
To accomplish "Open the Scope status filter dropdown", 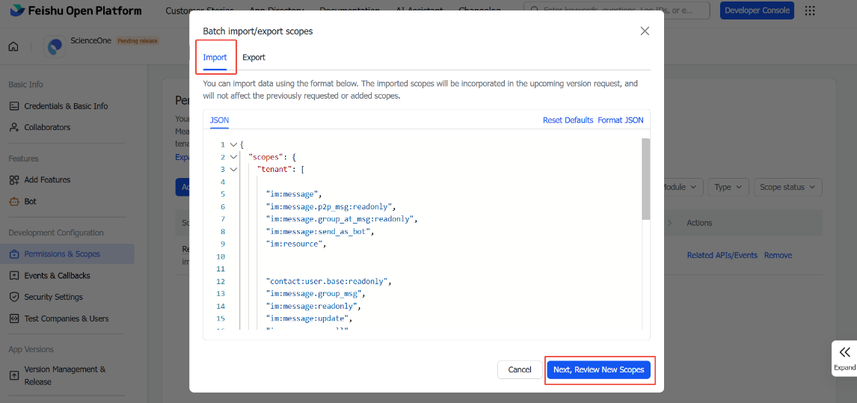I will coord(787,187).
